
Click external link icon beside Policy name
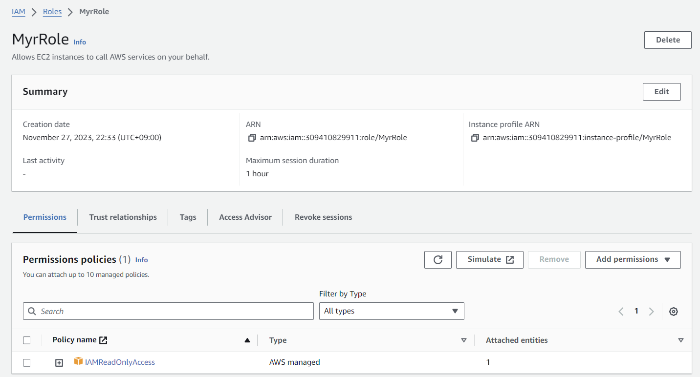(103, 340)
